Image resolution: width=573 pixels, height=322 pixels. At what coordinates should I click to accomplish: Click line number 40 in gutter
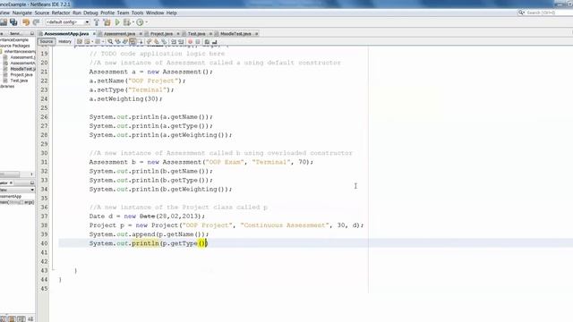[44, 243]
